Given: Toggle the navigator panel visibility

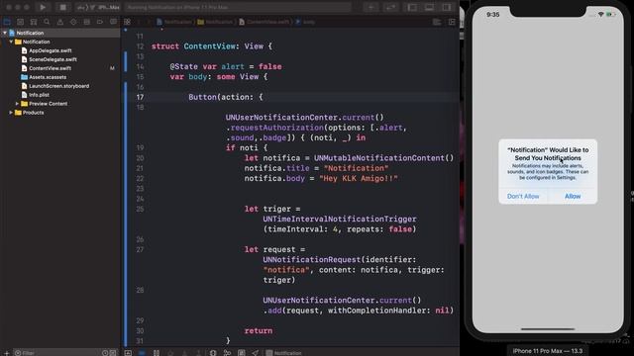Looking at the screenshot, I should point(412,7).
